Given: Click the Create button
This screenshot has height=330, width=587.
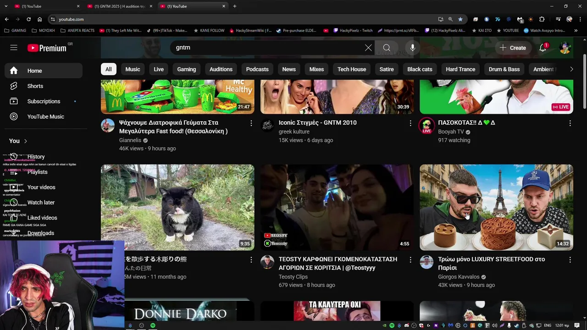Looking at the screenshot, I should [x=513, y=48].
